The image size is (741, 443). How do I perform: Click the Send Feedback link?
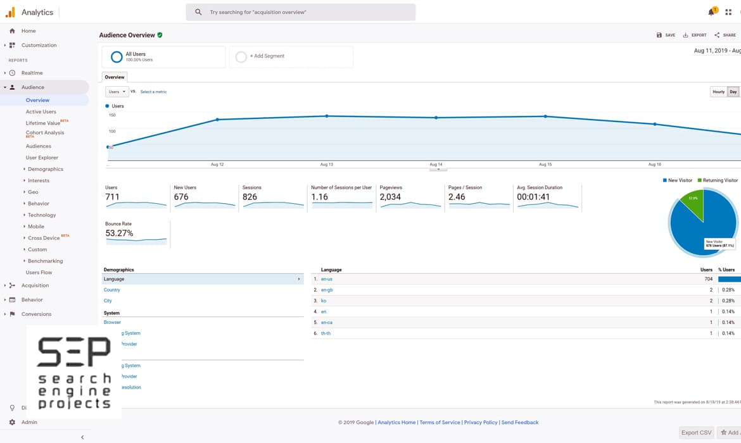[x=520, y=422]
